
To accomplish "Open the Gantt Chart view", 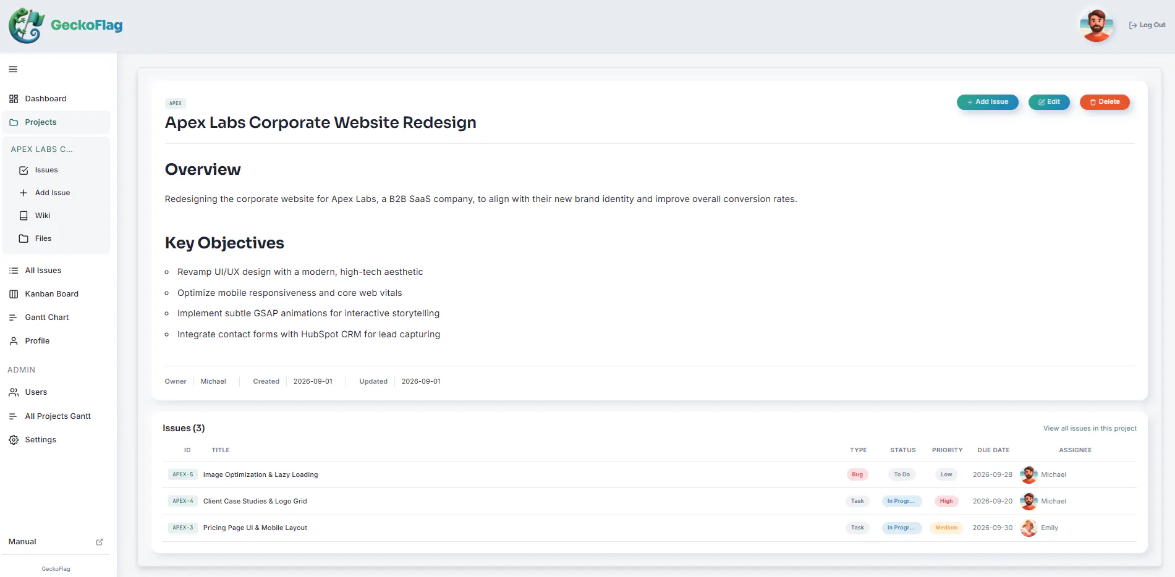I will [56, 318].
